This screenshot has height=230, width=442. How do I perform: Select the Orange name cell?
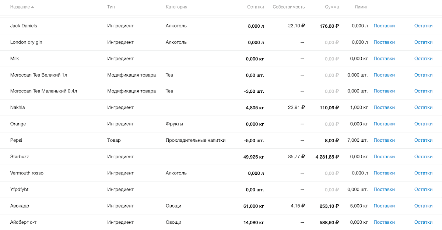pyautogui.click(x=18, y=124)
